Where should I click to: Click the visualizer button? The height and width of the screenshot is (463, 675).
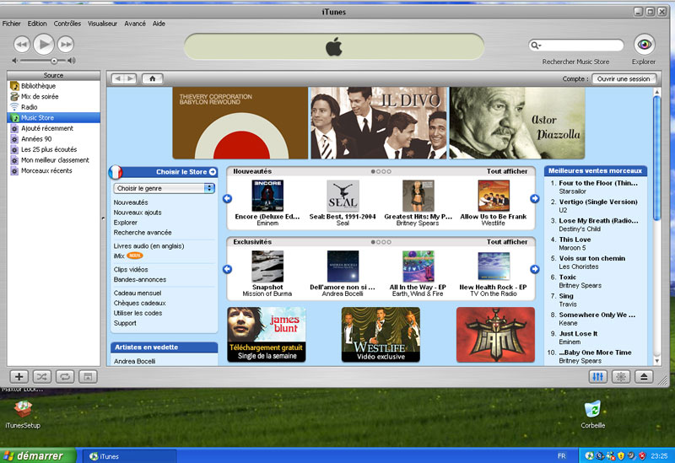[621, 377]
